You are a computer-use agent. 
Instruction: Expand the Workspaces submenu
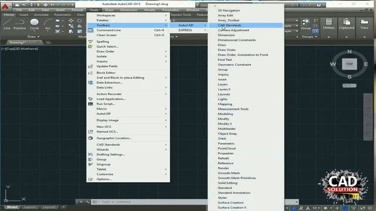pos(128,15)
